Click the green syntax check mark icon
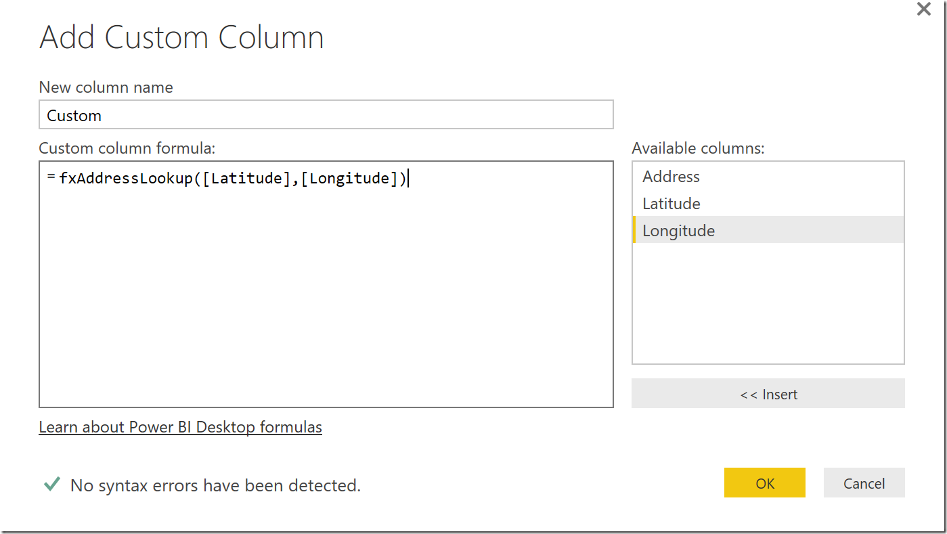Viewport: 947px width, 534px height. (51, 485)
